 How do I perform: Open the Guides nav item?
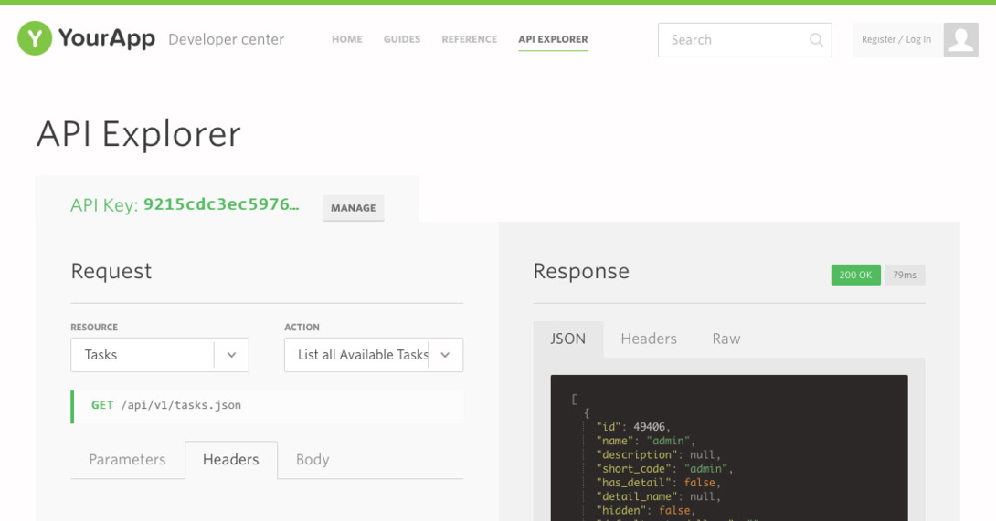point(402,39)
